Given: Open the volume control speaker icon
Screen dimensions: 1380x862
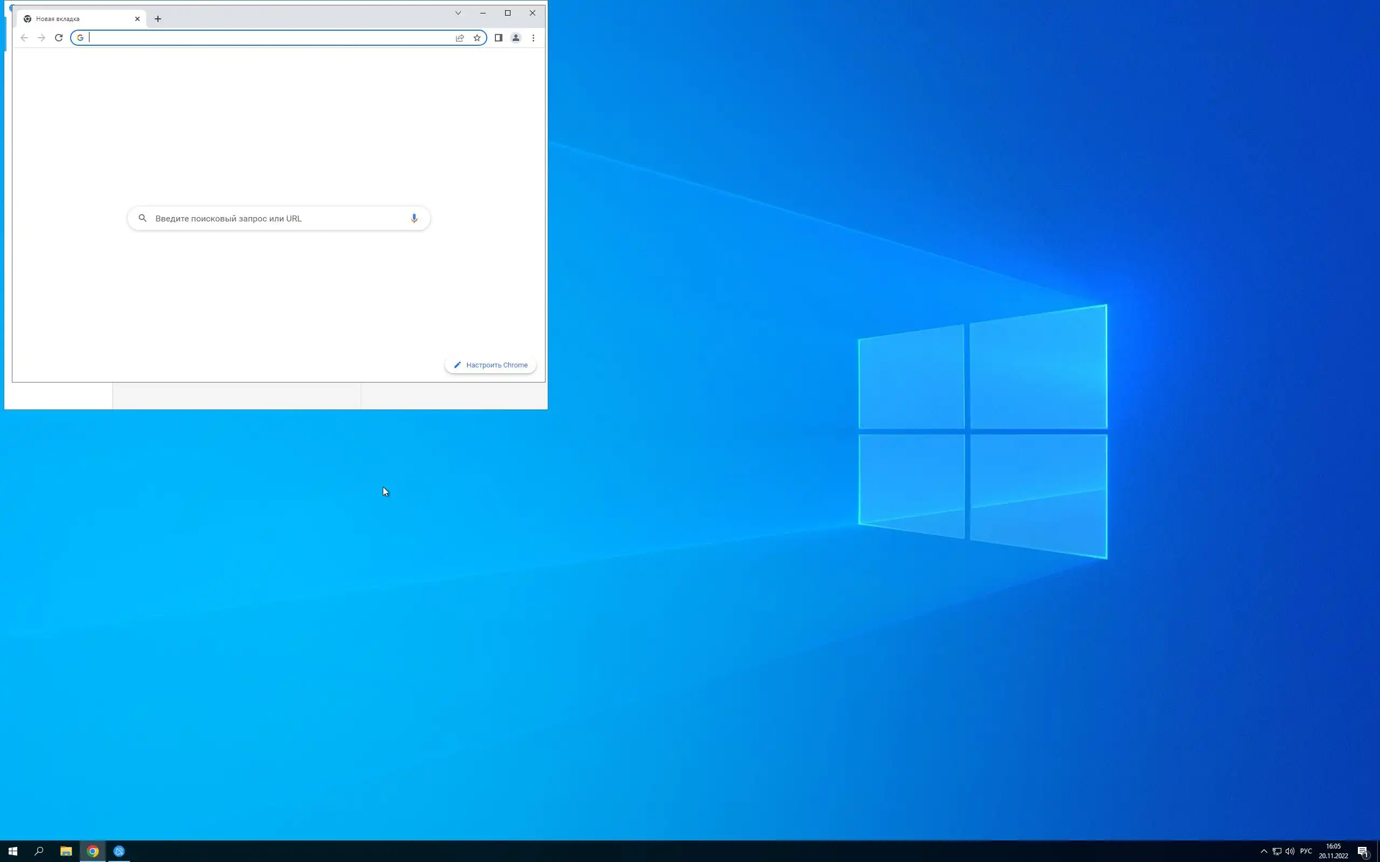Looking at the screenshot, I should pyautogui.click(x=1290, y=851).
